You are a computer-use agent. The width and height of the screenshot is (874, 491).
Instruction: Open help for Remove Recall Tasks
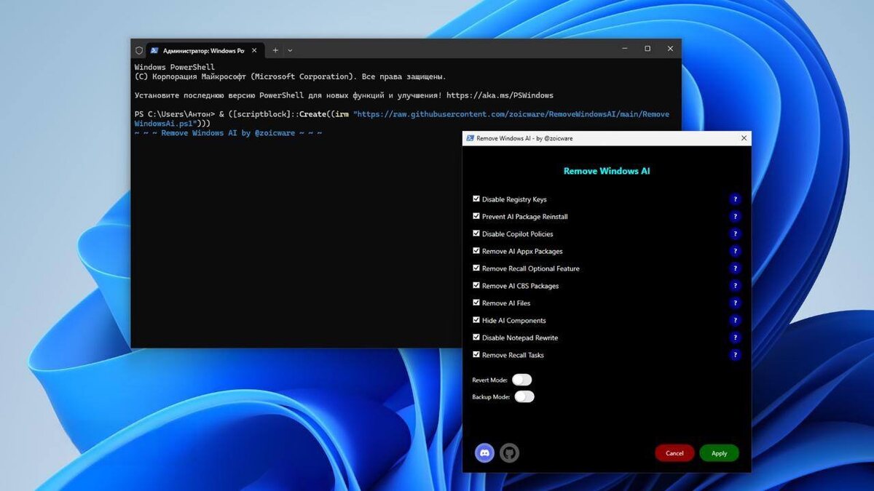pyautogui.click(x=735, y=355)
